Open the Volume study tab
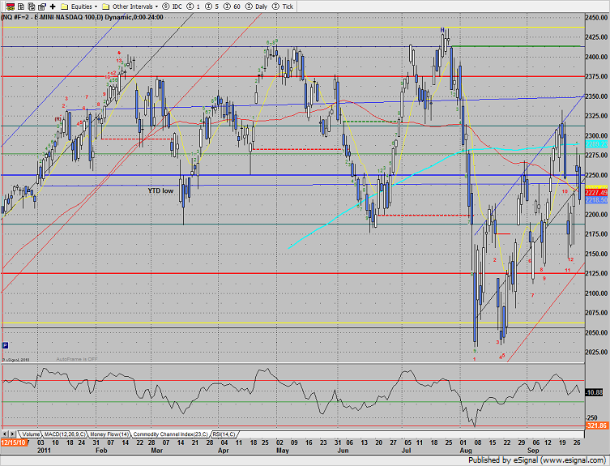The width and height of the screenshot is (610, 466). pos(30,434)
